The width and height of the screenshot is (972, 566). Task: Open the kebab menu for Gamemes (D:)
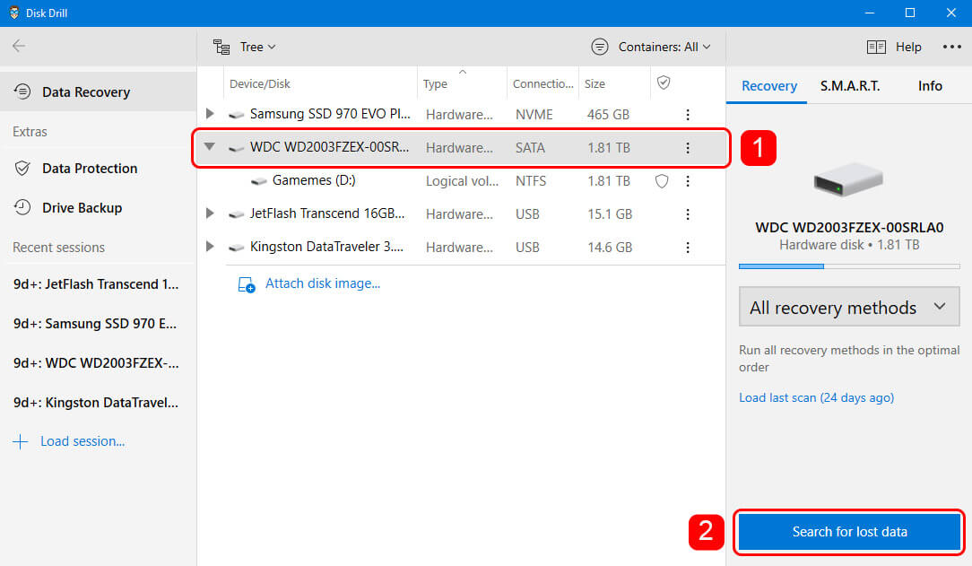point(688,181)
